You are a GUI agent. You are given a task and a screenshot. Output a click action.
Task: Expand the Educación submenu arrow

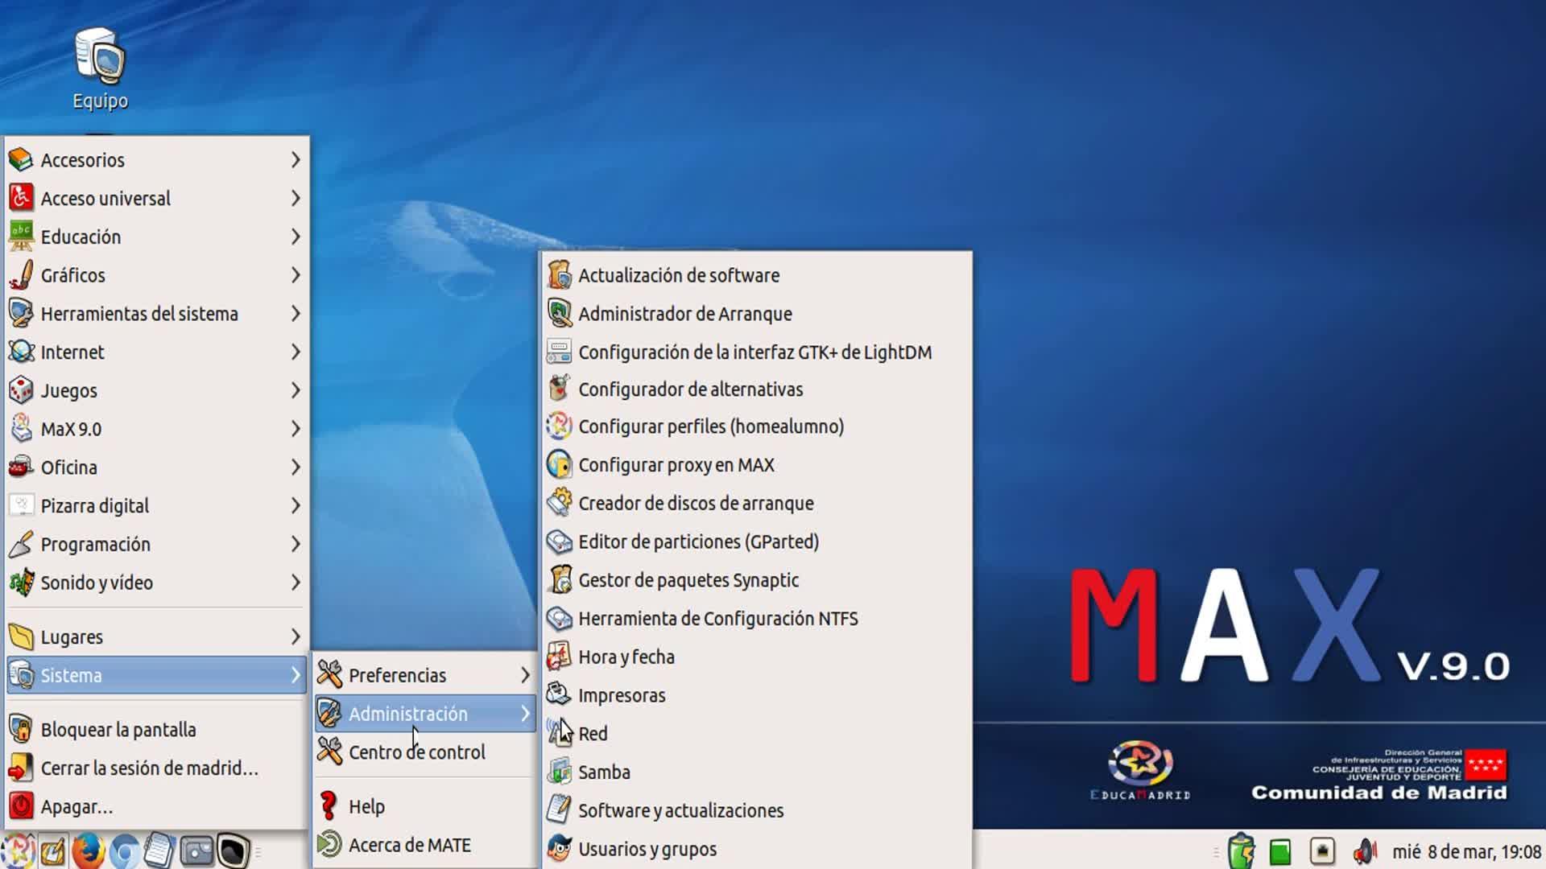point(296,237)
